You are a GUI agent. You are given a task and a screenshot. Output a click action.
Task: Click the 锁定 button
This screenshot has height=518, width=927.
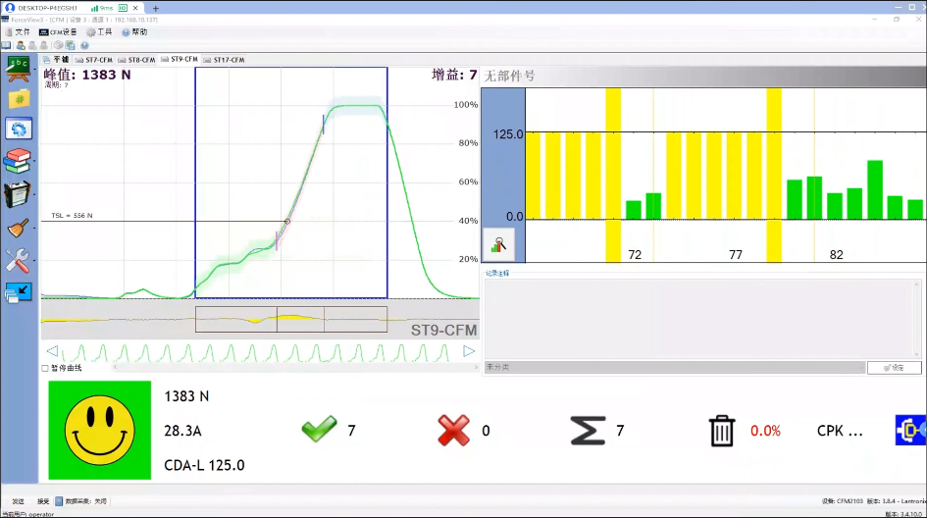pyautogui.click(x=894, y=367)
